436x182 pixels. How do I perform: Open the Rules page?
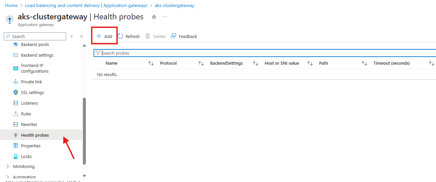(x=26, y=114)
